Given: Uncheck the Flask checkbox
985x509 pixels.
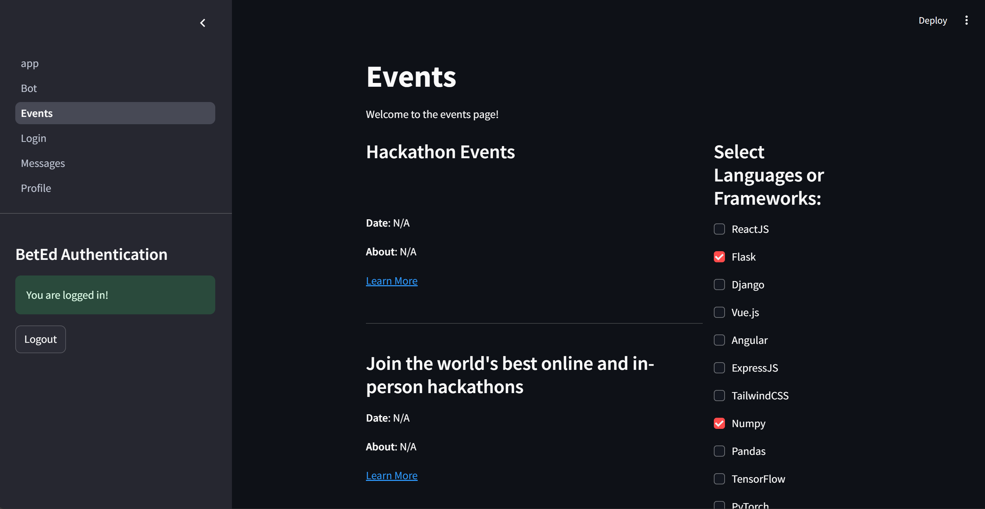Looking at the screenshot, I should click(719, 257).
